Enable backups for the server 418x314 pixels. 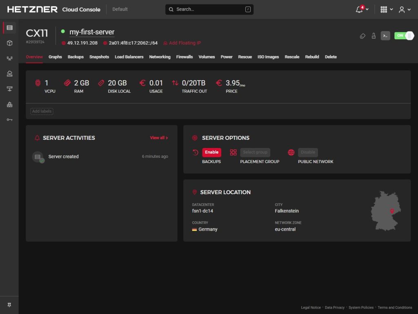211,152
